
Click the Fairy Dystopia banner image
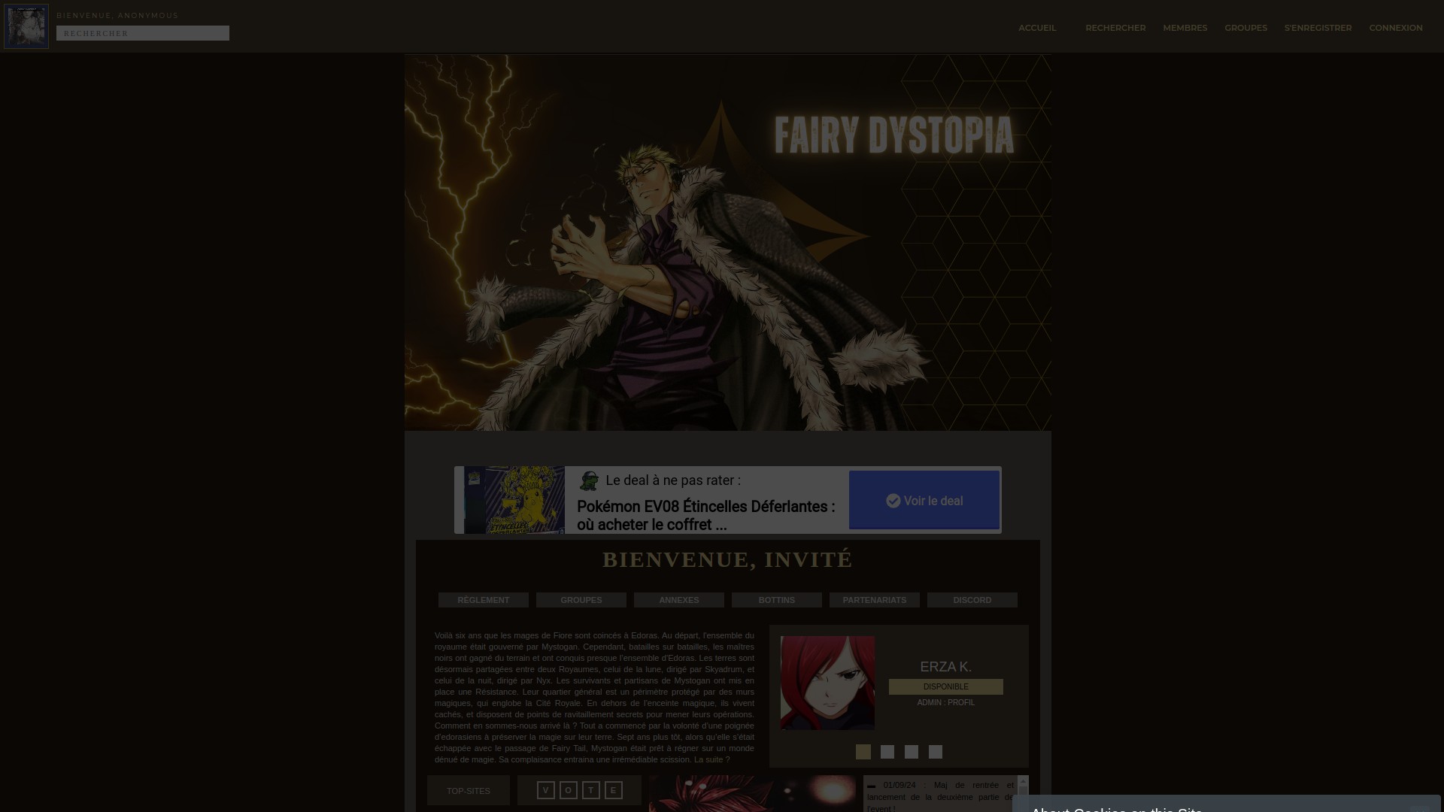coord(727,242)
